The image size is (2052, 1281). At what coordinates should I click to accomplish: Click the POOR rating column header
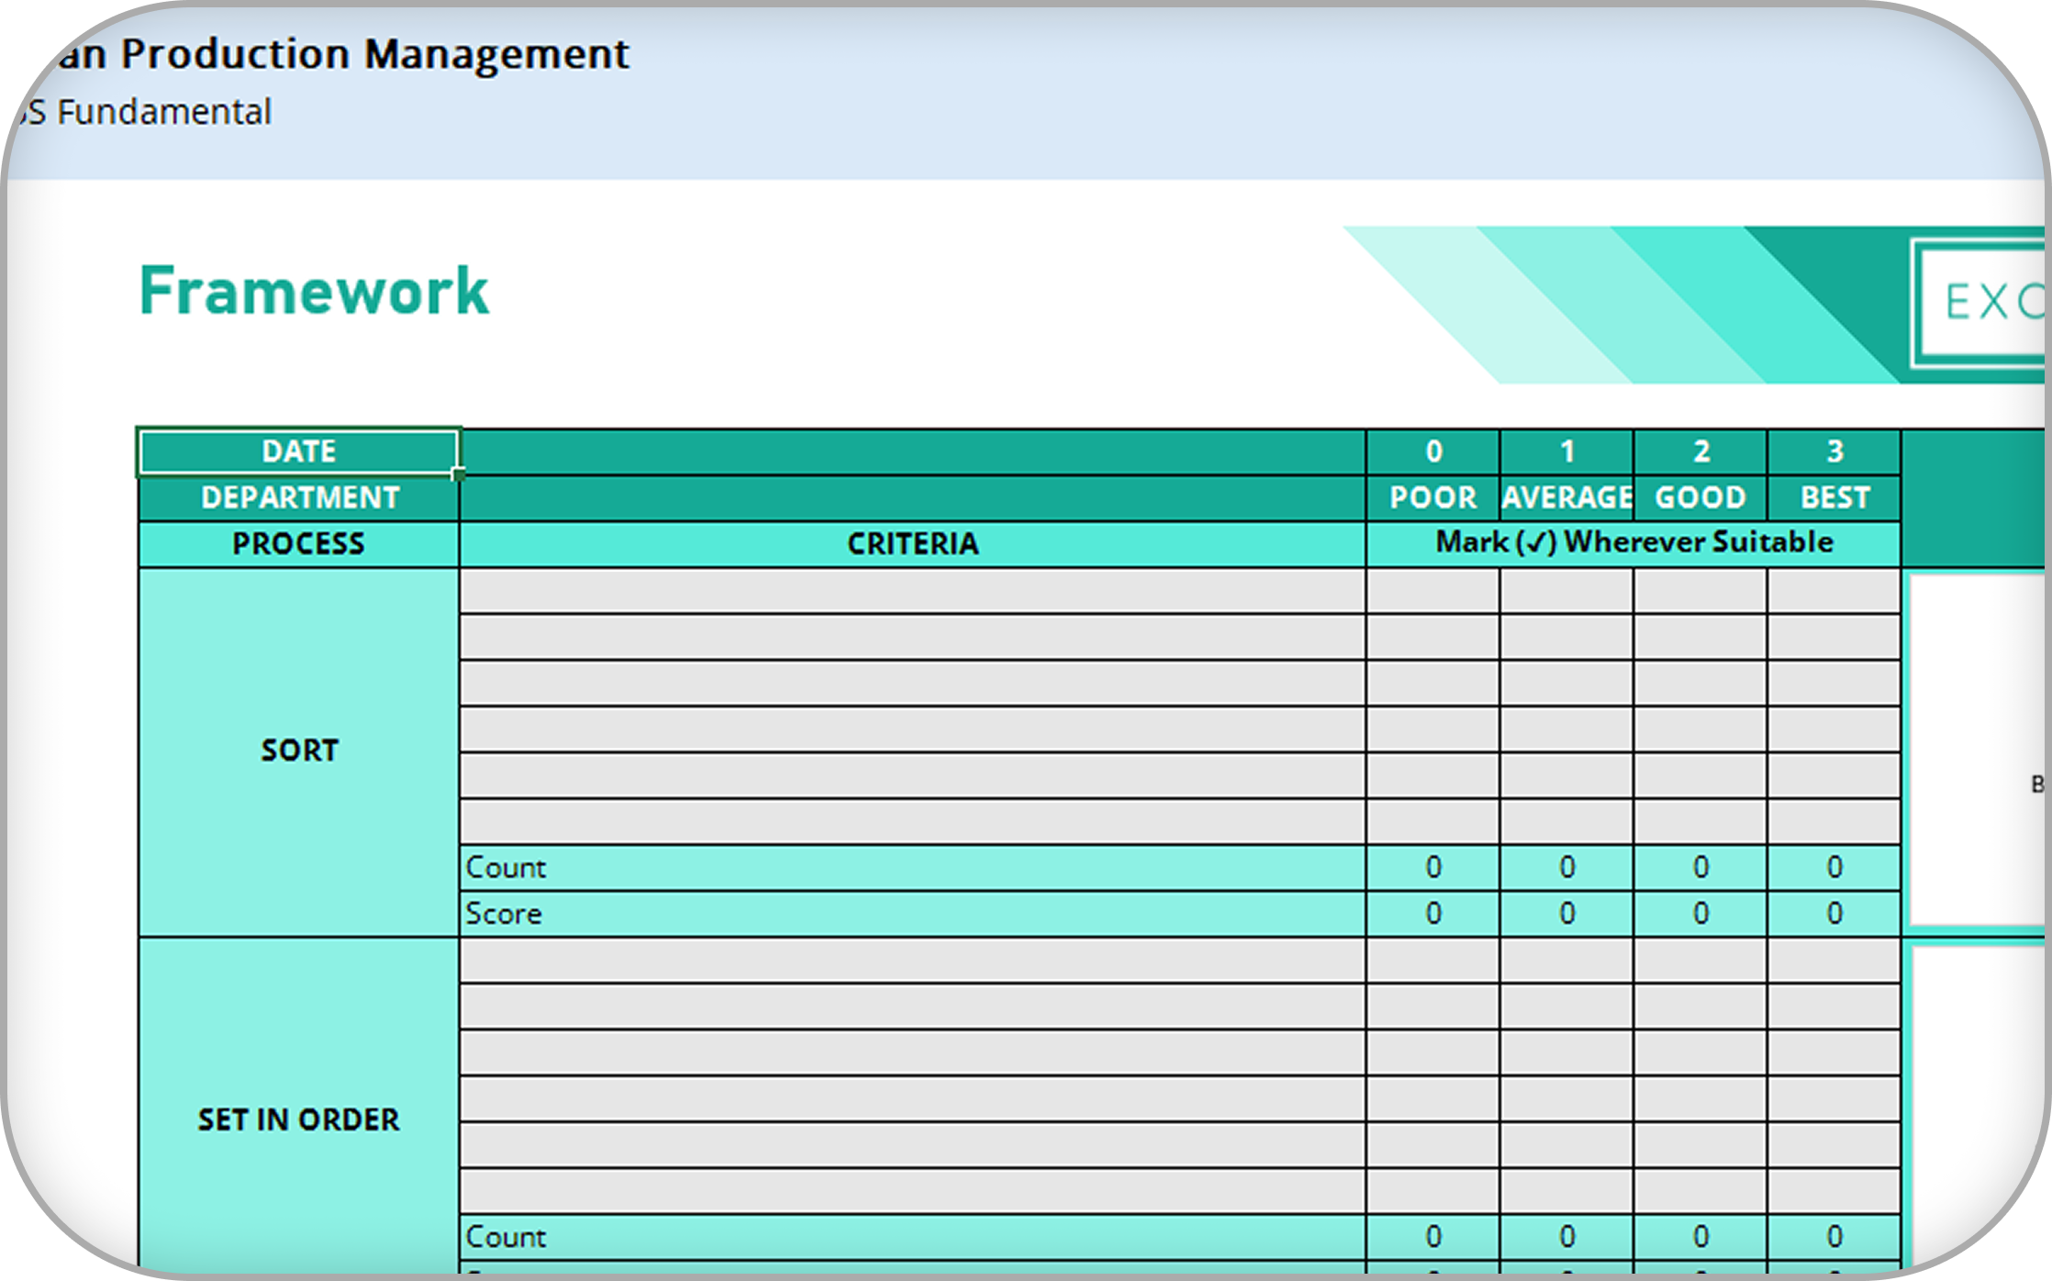pyautogui.click(x=1433, y=497)
